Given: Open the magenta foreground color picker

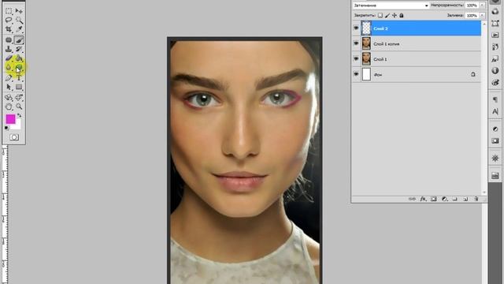Looking at the screenshot, I should point(10,119).
